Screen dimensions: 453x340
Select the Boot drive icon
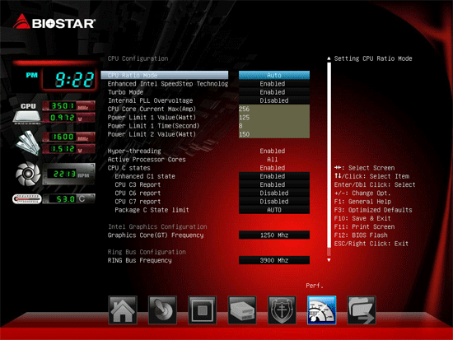coord(242,310)
